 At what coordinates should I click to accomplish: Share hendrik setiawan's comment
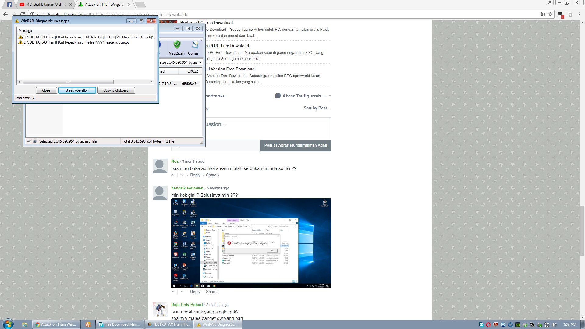[212, 292]
